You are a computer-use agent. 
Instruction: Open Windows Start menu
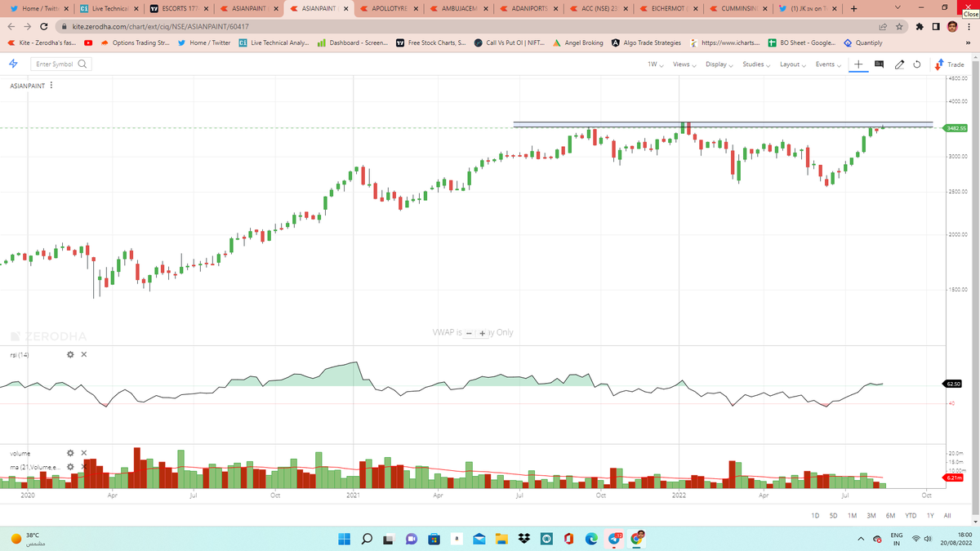(344, 539)
